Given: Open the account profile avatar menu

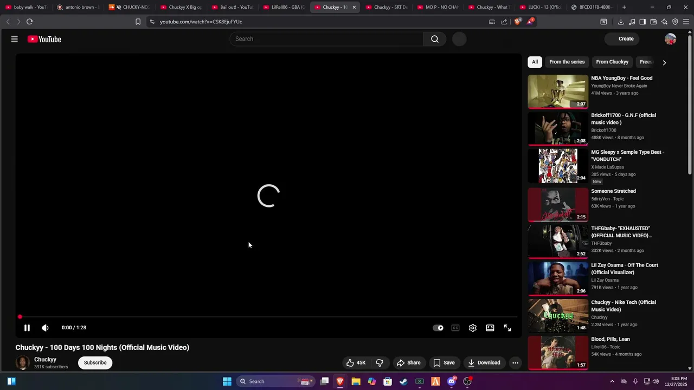Looking at the screenshot, I should (671, 39).
